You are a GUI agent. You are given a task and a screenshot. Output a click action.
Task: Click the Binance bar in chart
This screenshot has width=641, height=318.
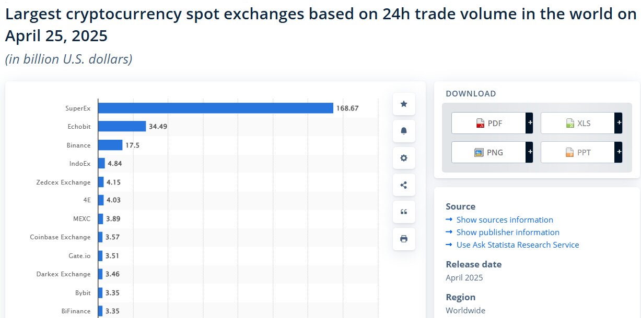click(x=110, y=145)
